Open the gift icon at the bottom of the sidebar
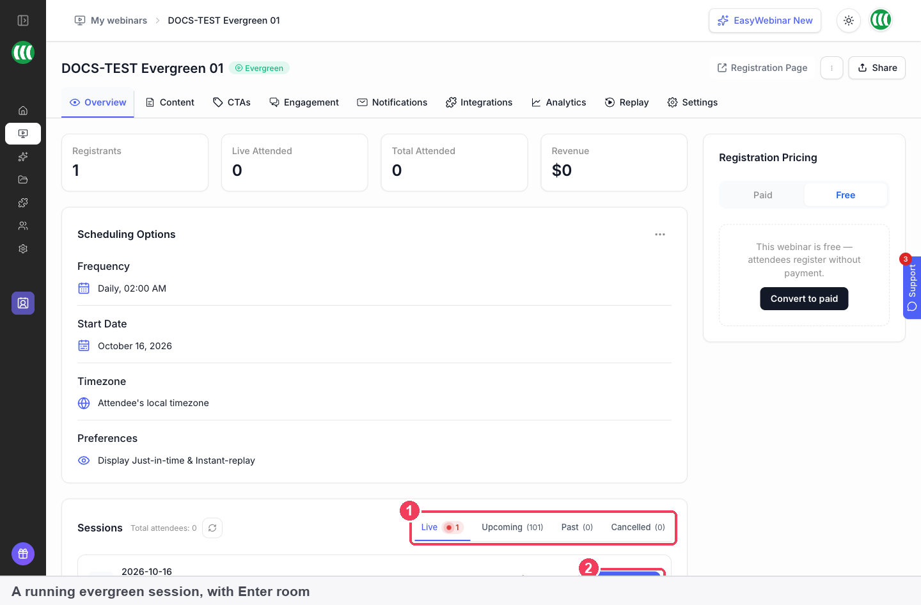Viewport: 921px width, 605px height. [23, 554]
